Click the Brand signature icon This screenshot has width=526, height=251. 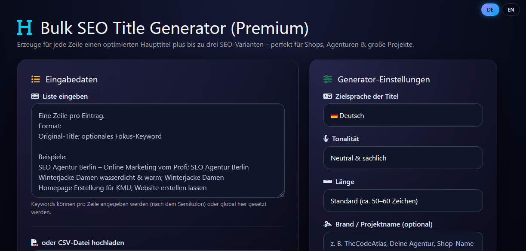(x=327, y=224)
